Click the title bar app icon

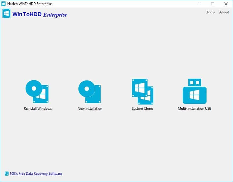point(3,4)
